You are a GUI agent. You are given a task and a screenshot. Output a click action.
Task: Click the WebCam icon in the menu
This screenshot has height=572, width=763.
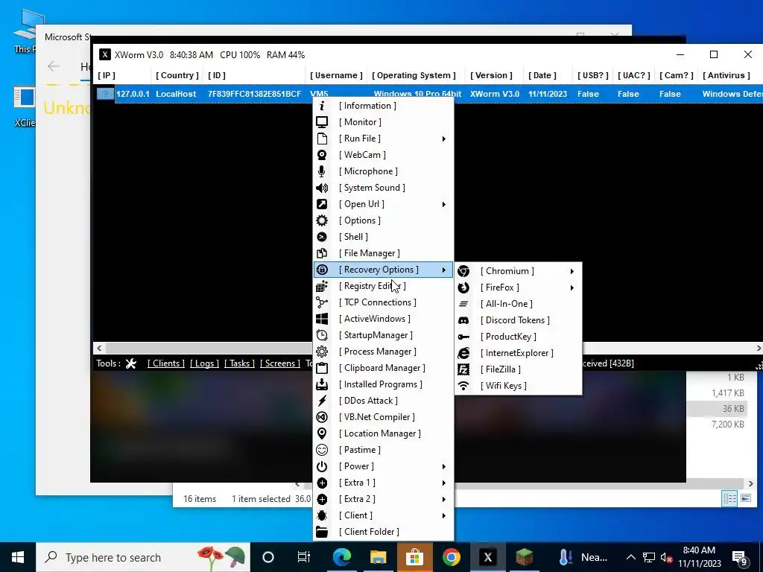coord(322,155)
